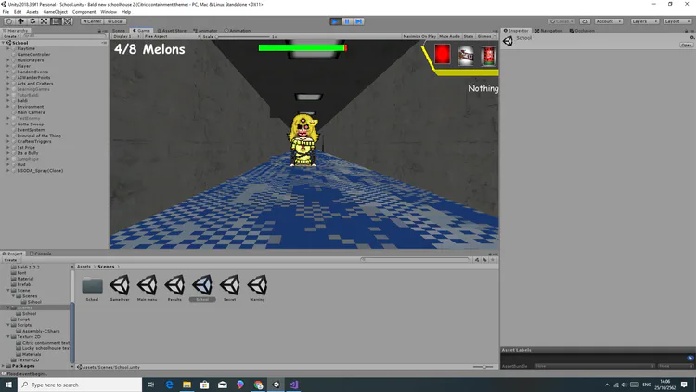Image resolution: width=696 pixels, height=392 pixels.
Task: Collapse the Texture 2D folder
Action: [8, 337]
